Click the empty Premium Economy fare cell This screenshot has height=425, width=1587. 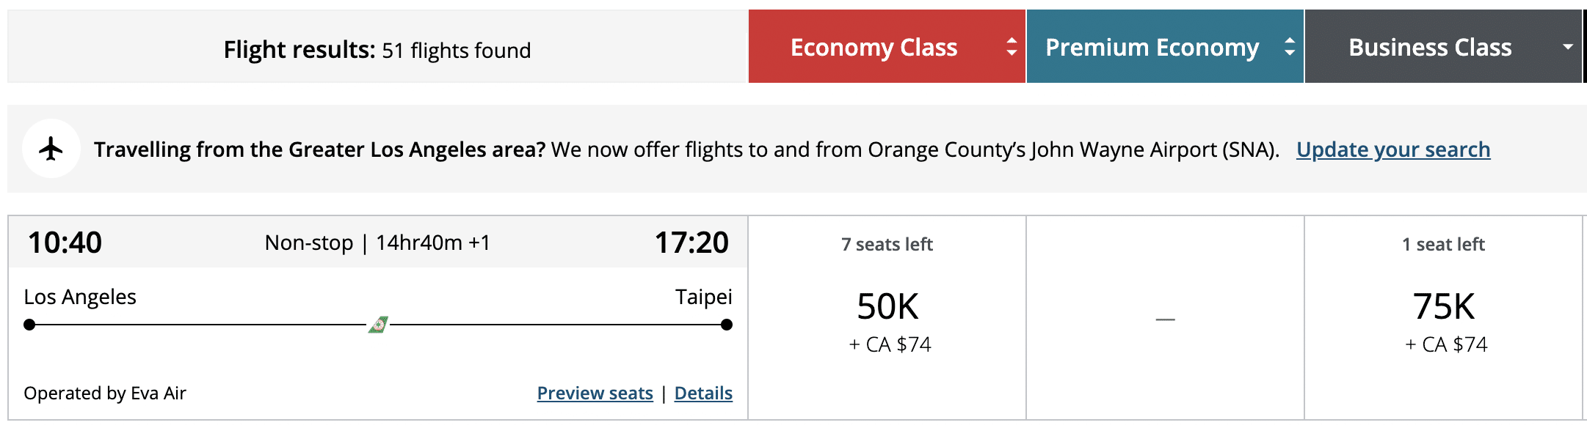click(1165, 318)
